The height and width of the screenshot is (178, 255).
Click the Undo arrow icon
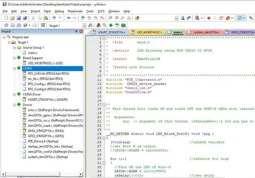tap(54, 18)
